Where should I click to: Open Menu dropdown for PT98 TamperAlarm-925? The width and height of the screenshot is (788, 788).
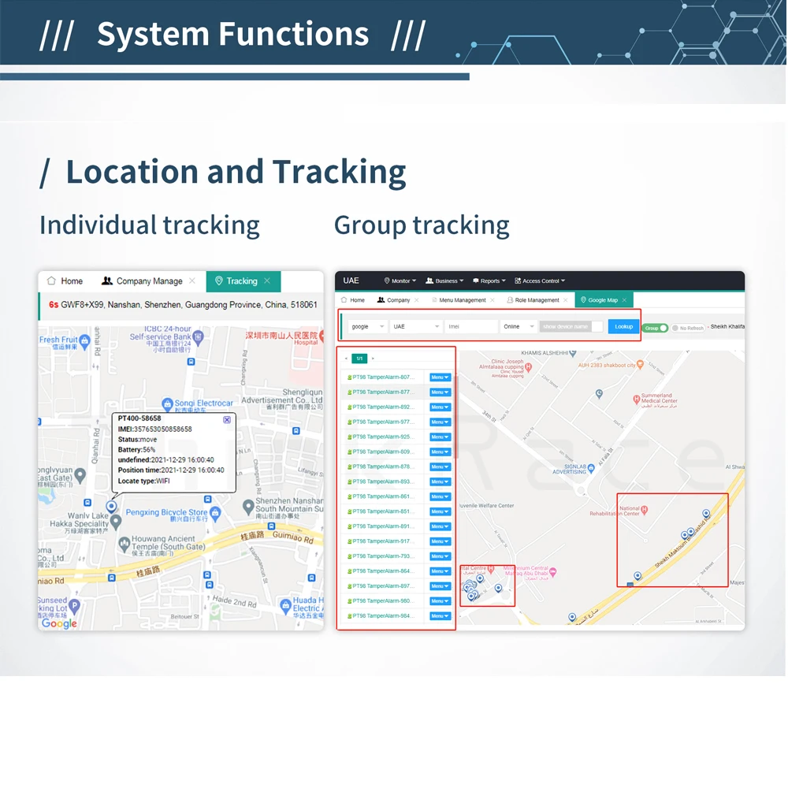point(440,437)
